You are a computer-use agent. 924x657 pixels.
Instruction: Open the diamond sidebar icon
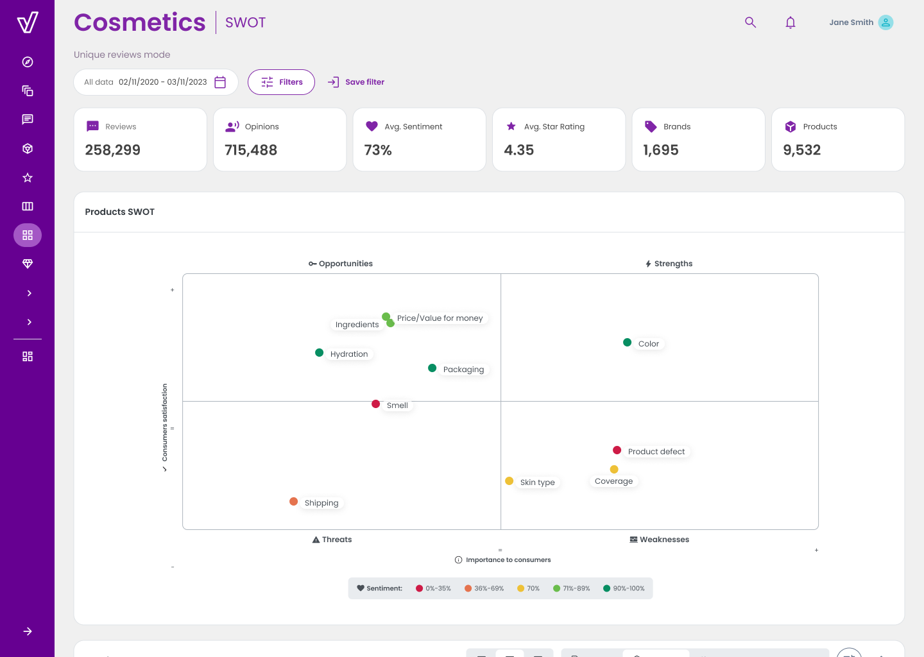28,264
